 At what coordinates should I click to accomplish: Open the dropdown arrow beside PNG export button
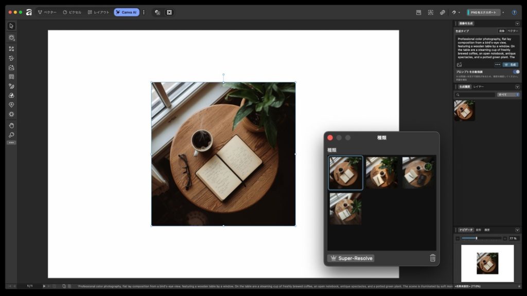tap(503, 12)
